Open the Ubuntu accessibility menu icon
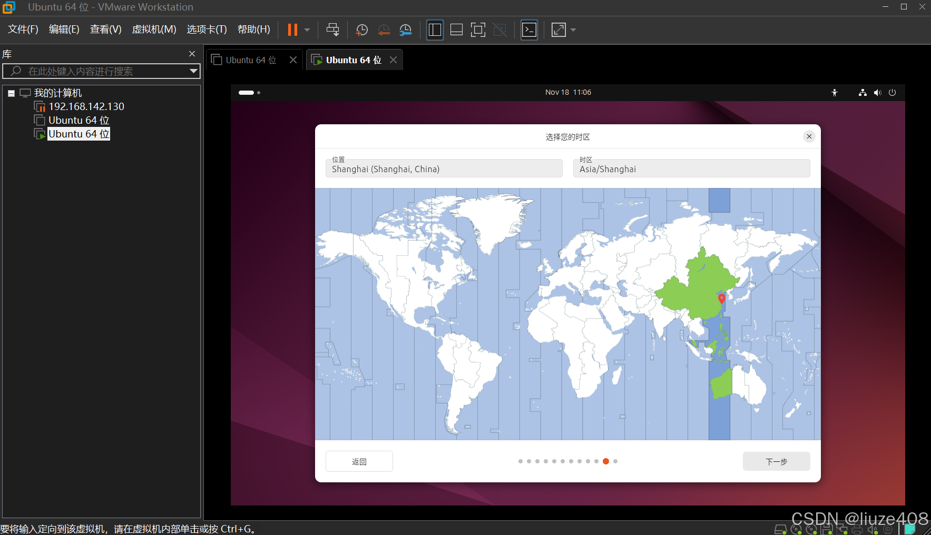 835,93
